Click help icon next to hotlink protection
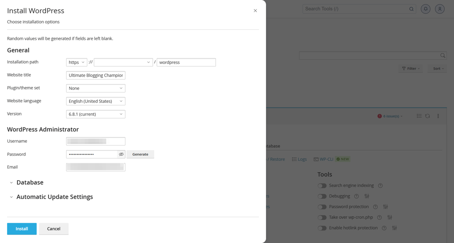 [384, 228]
